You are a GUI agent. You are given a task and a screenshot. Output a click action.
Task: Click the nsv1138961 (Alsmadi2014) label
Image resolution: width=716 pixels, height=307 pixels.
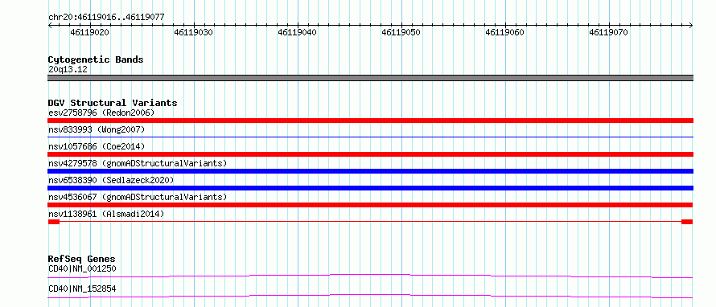(x=106, y=214)
